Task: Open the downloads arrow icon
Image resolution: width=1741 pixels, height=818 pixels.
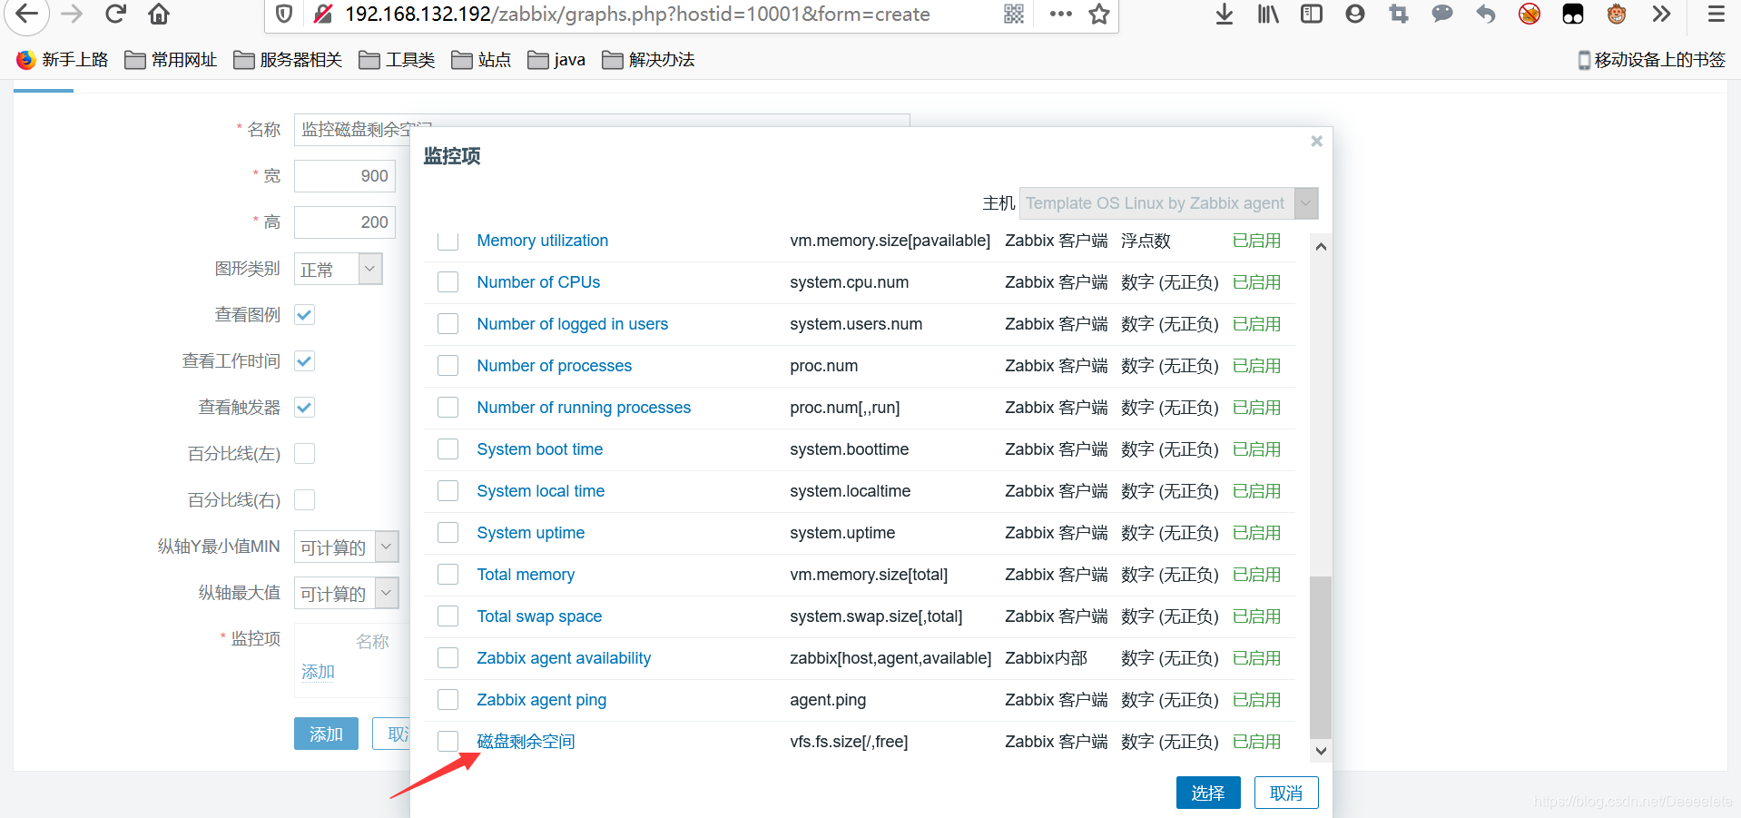Action: pos(1225,14)
